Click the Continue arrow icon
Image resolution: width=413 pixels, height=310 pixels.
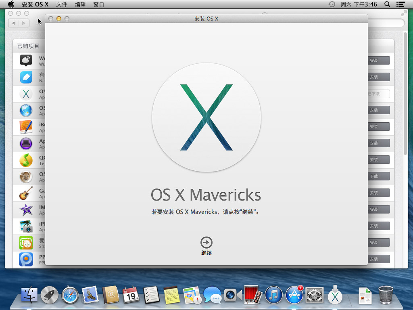(206, 242)
